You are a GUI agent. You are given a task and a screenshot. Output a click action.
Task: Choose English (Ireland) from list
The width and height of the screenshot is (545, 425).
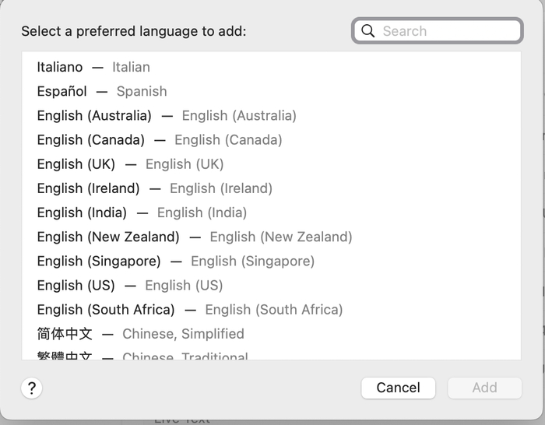pos(89,188)
